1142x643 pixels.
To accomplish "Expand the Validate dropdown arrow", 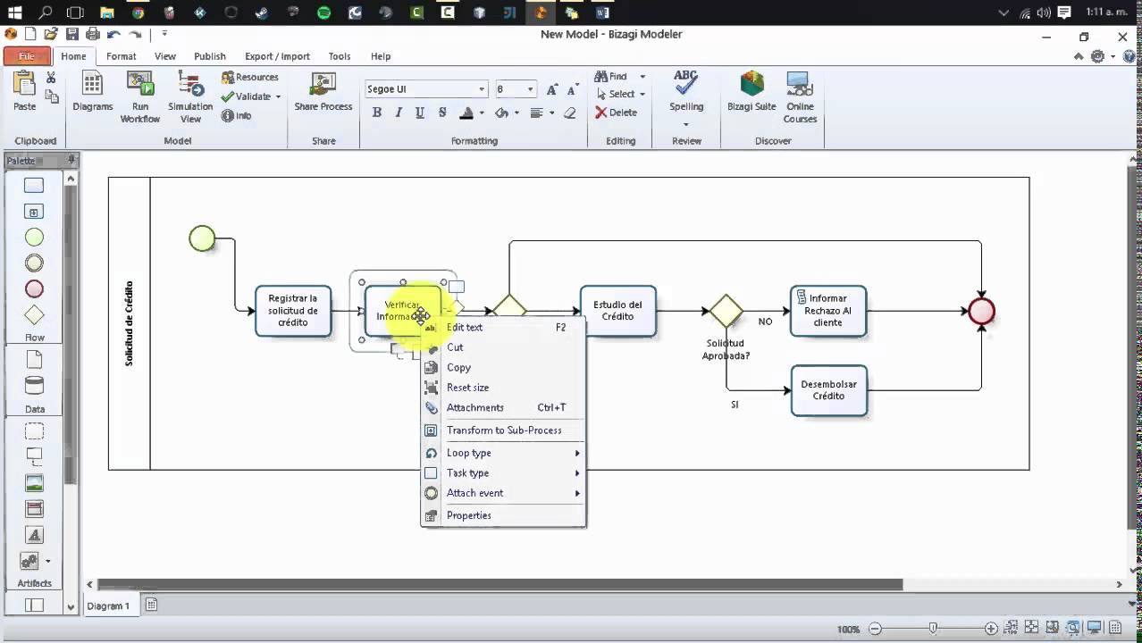I will pos(278,96).
